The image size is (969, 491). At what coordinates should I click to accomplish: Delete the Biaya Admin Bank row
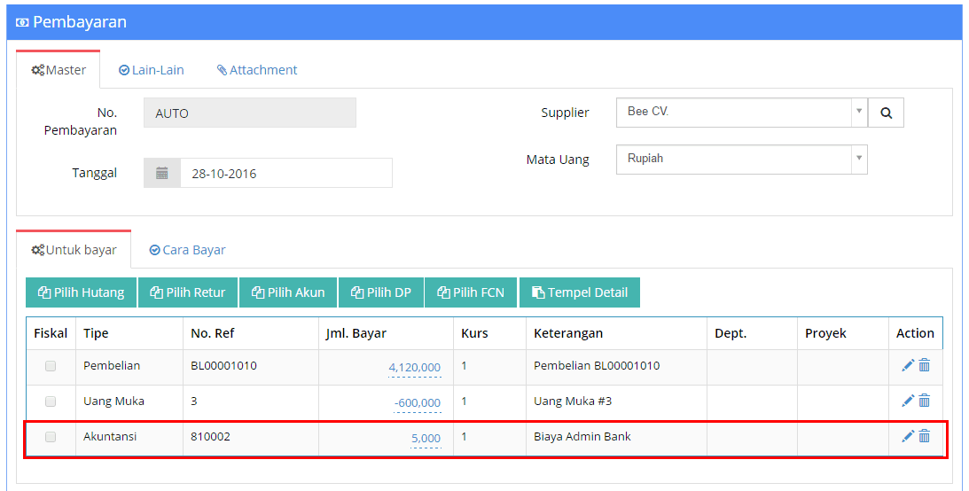[x=925, y=437]
